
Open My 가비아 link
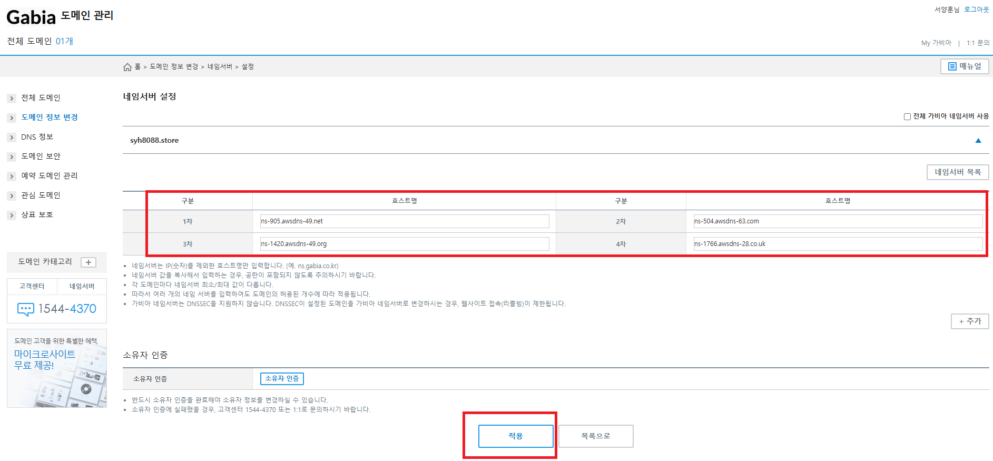coord(936,43)
